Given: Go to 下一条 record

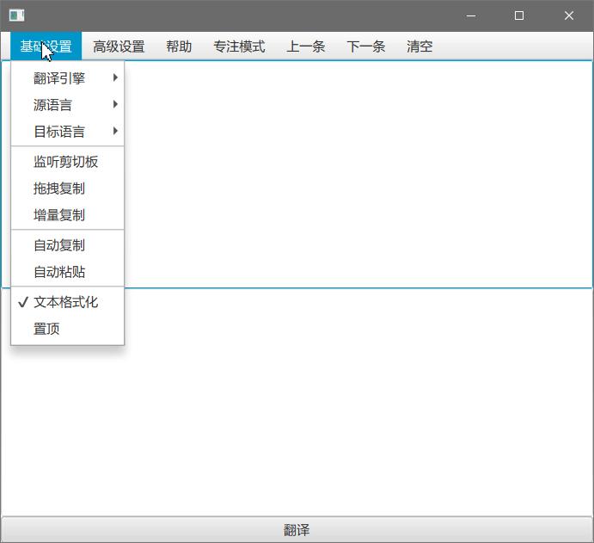Looking at the screenshot, I should [x=365, y=46].
